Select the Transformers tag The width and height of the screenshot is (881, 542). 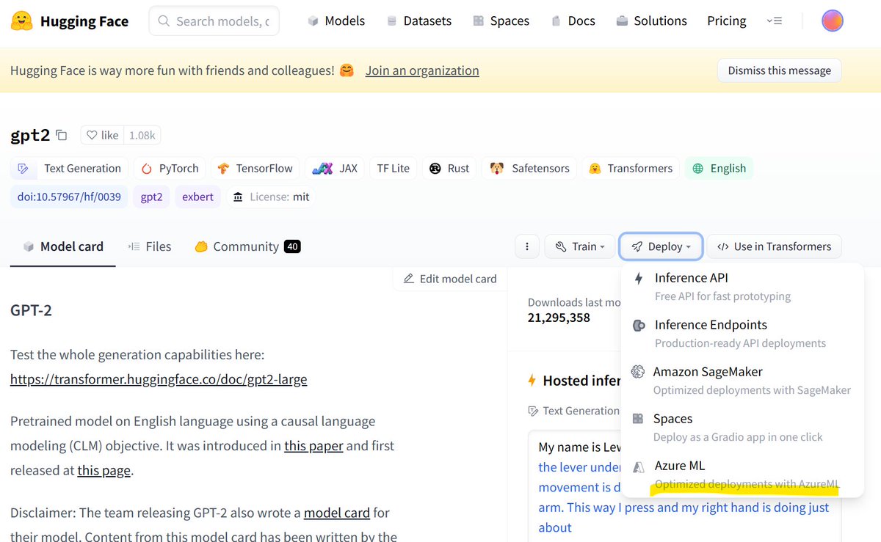(x=631, y=168)
